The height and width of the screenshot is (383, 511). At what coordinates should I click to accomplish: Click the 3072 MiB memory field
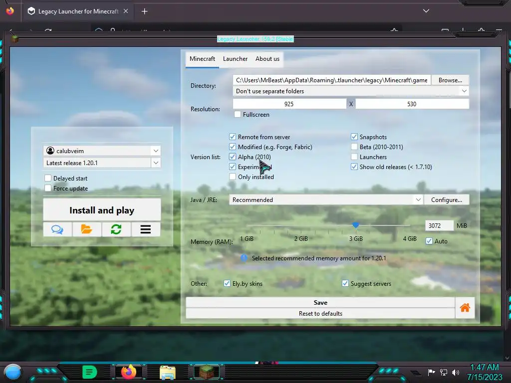coord(439,225)
